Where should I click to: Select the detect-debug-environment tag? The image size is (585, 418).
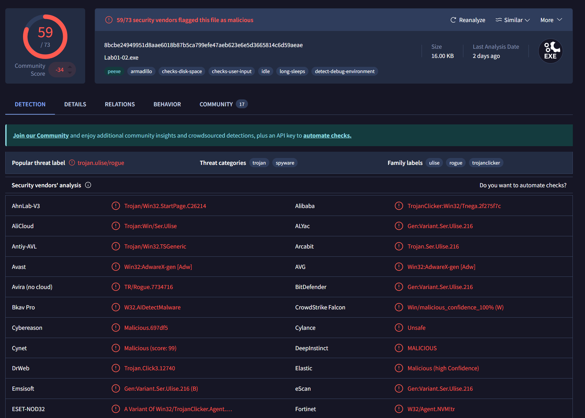point(345,71)
